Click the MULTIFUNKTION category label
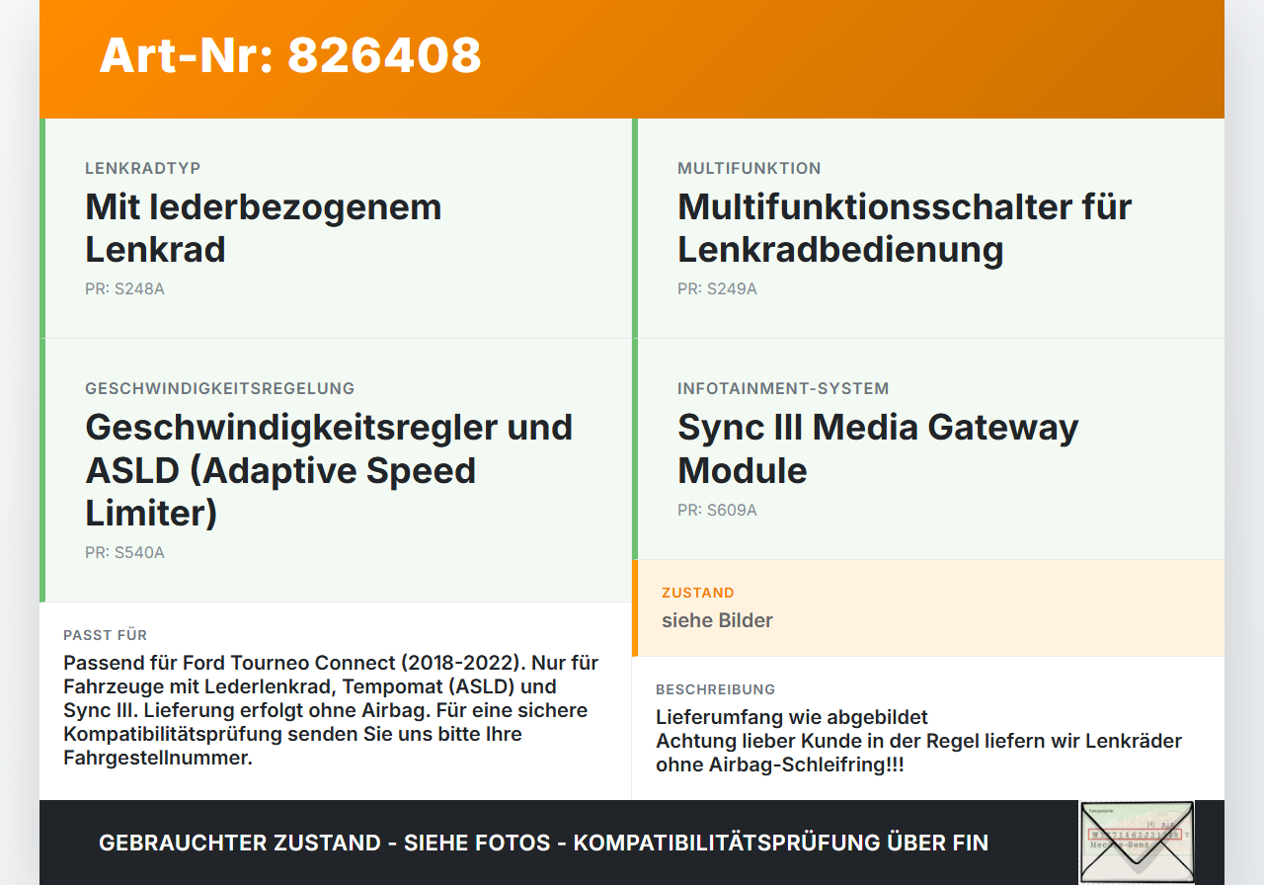Viewport: 1264px width, 885px height. (x=750, y=168)
